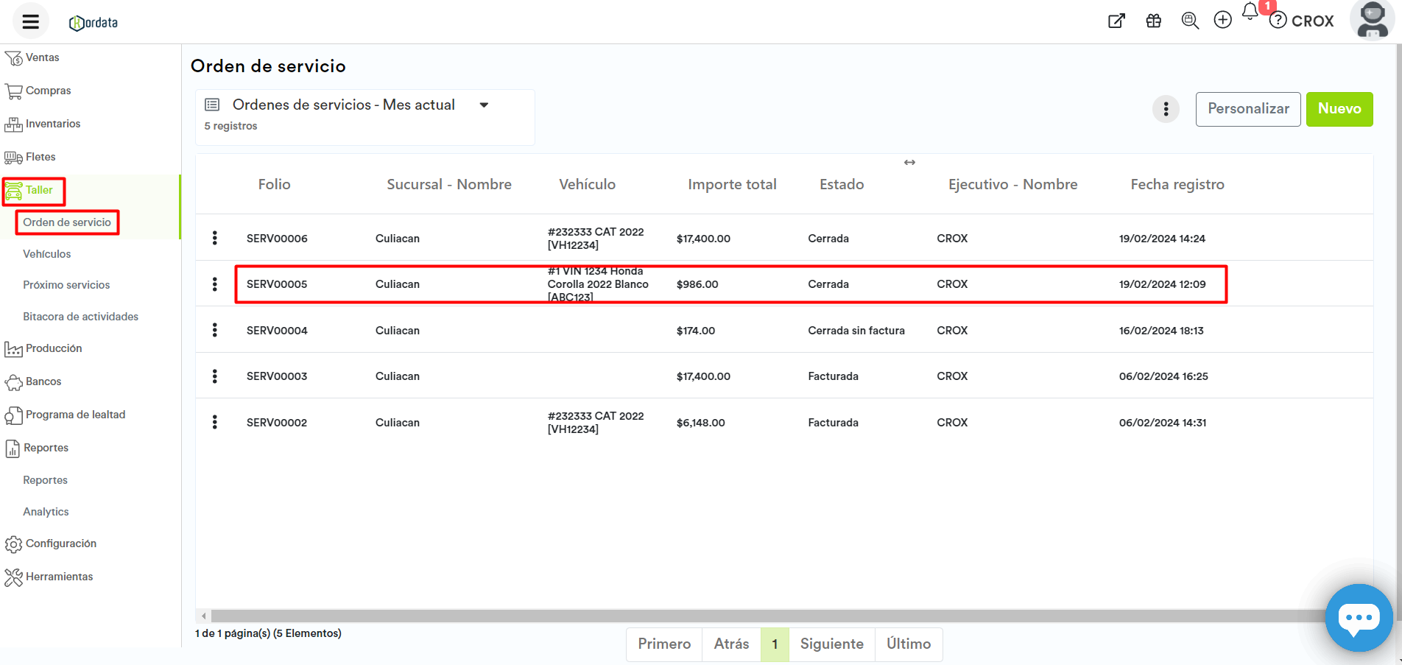
Task: Click the Personalizar button
Action: (1247, 109)
